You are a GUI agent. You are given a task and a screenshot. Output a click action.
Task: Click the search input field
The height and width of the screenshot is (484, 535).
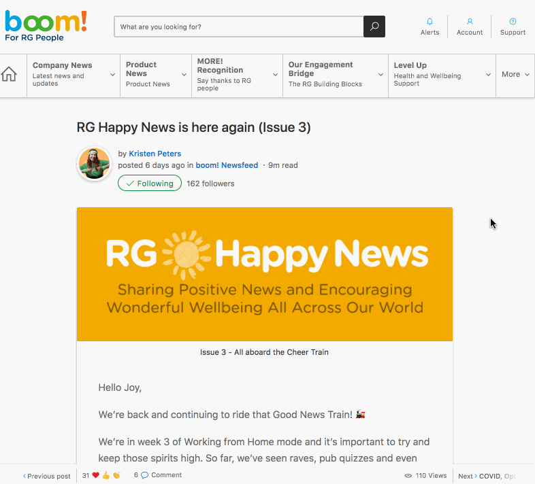pyautogui.click(x=238, y=27)
